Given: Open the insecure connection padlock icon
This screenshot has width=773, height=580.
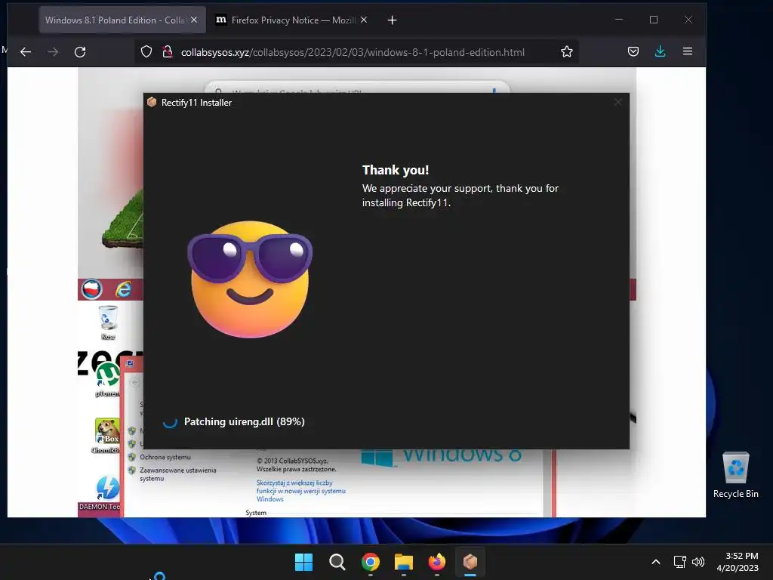Looking at the screenshot, I should [x=168, y=52].
